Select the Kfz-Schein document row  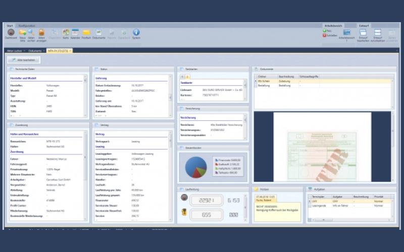click(323, 81)
